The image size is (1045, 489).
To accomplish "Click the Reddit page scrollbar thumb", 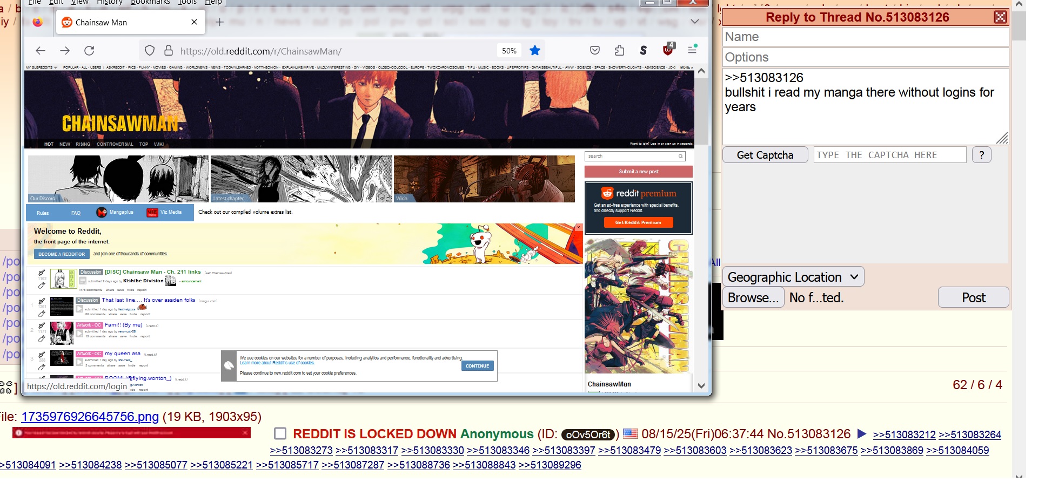I will pos(701,112).
